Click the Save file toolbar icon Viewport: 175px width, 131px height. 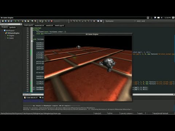8,21
